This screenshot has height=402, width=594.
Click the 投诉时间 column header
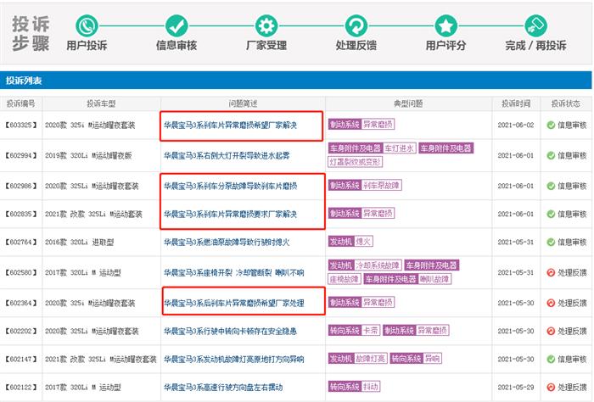click(x=516, y=103)
